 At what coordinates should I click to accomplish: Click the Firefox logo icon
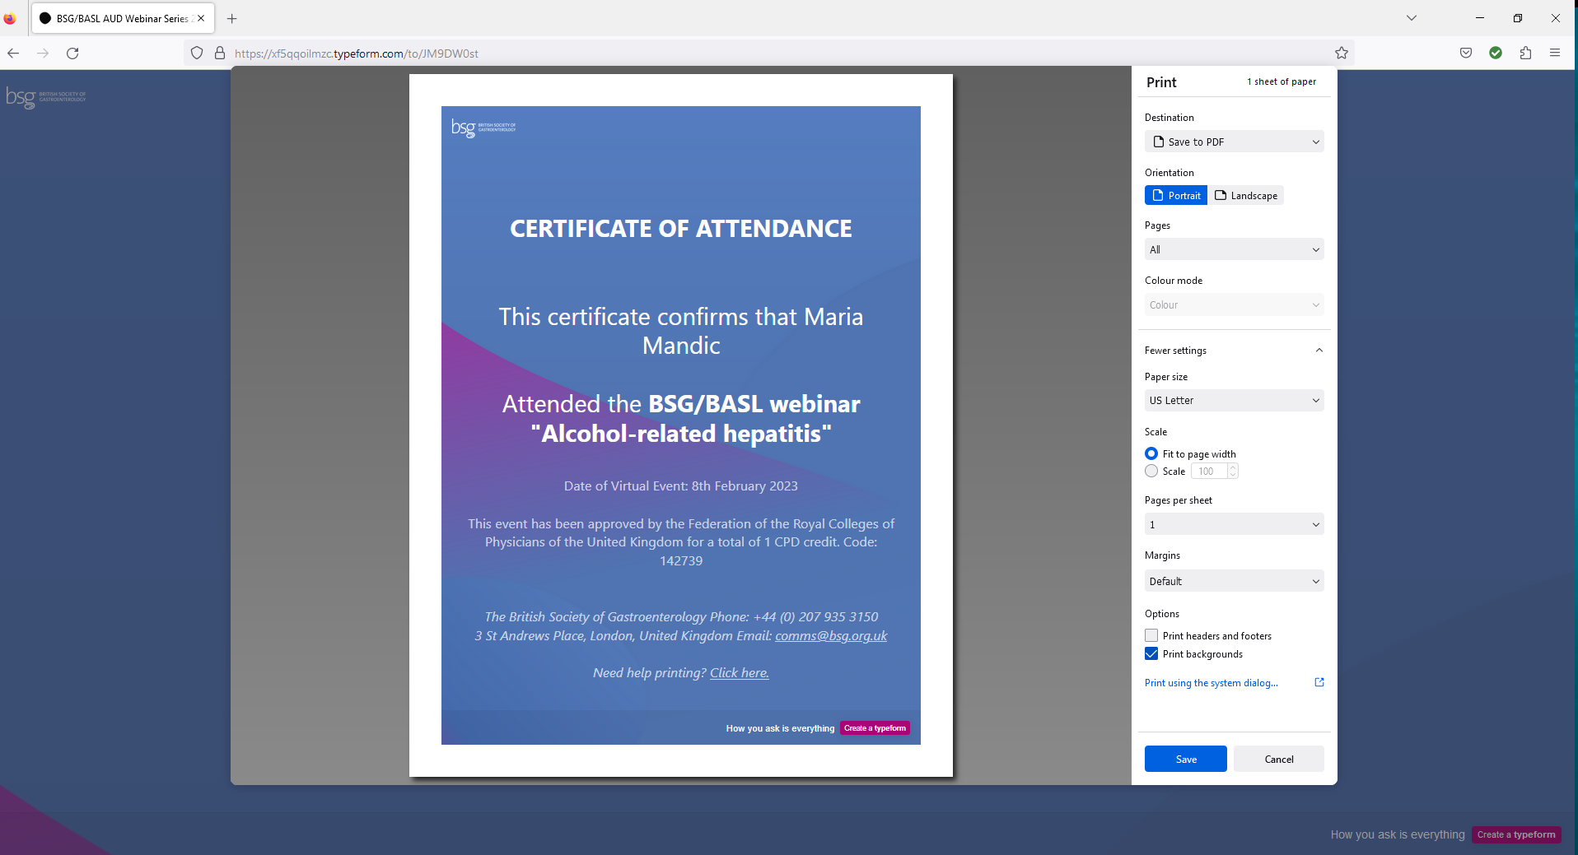point(10,18)
